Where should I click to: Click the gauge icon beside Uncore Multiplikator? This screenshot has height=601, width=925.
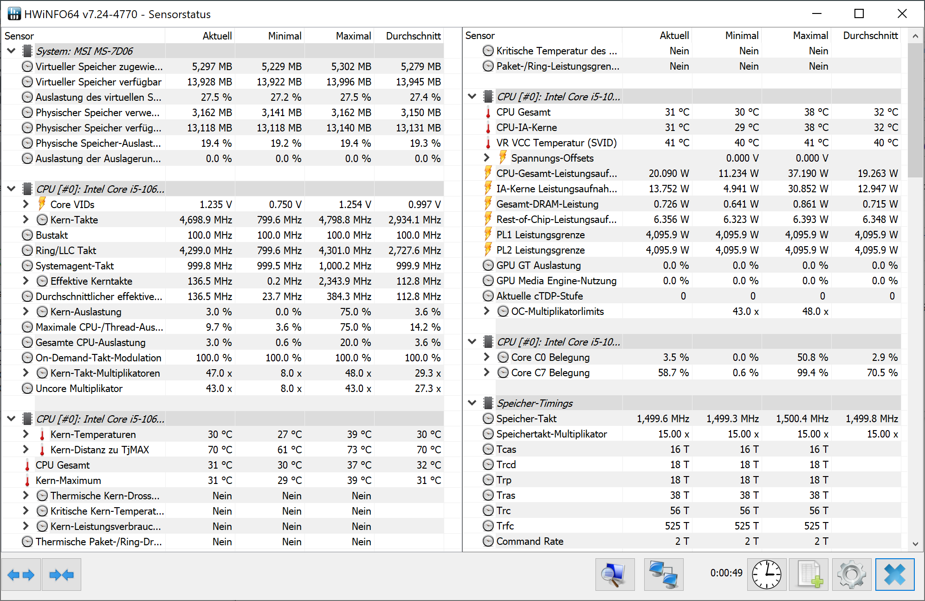[x=28, y=388]
